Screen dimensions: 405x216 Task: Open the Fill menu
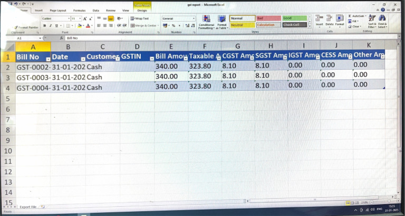353,21
